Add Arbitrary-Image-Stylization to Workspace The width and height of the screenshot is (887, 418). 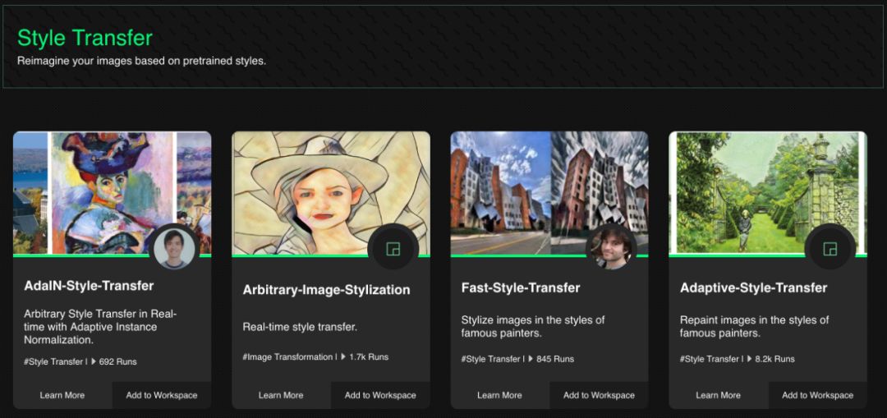[x=380, y=395]
